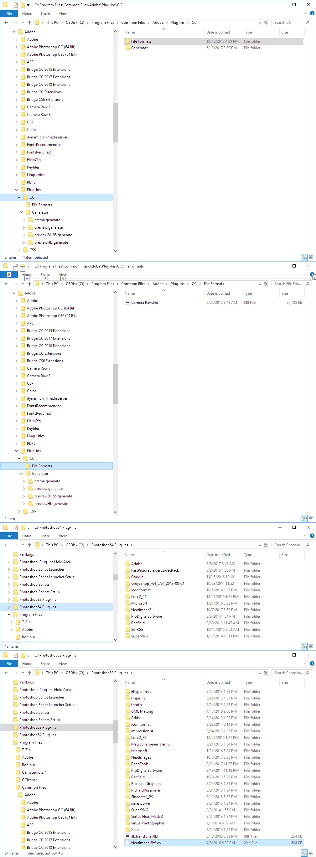The image size is (316, 857).
Task: Go back in the CC\File Formats window
Action: click(6, 284)
